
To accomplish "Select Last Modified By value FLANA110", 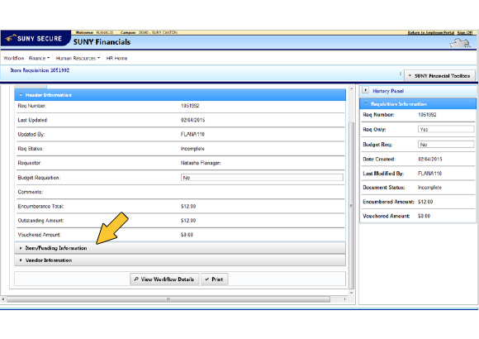I will (x=429, y=174).
